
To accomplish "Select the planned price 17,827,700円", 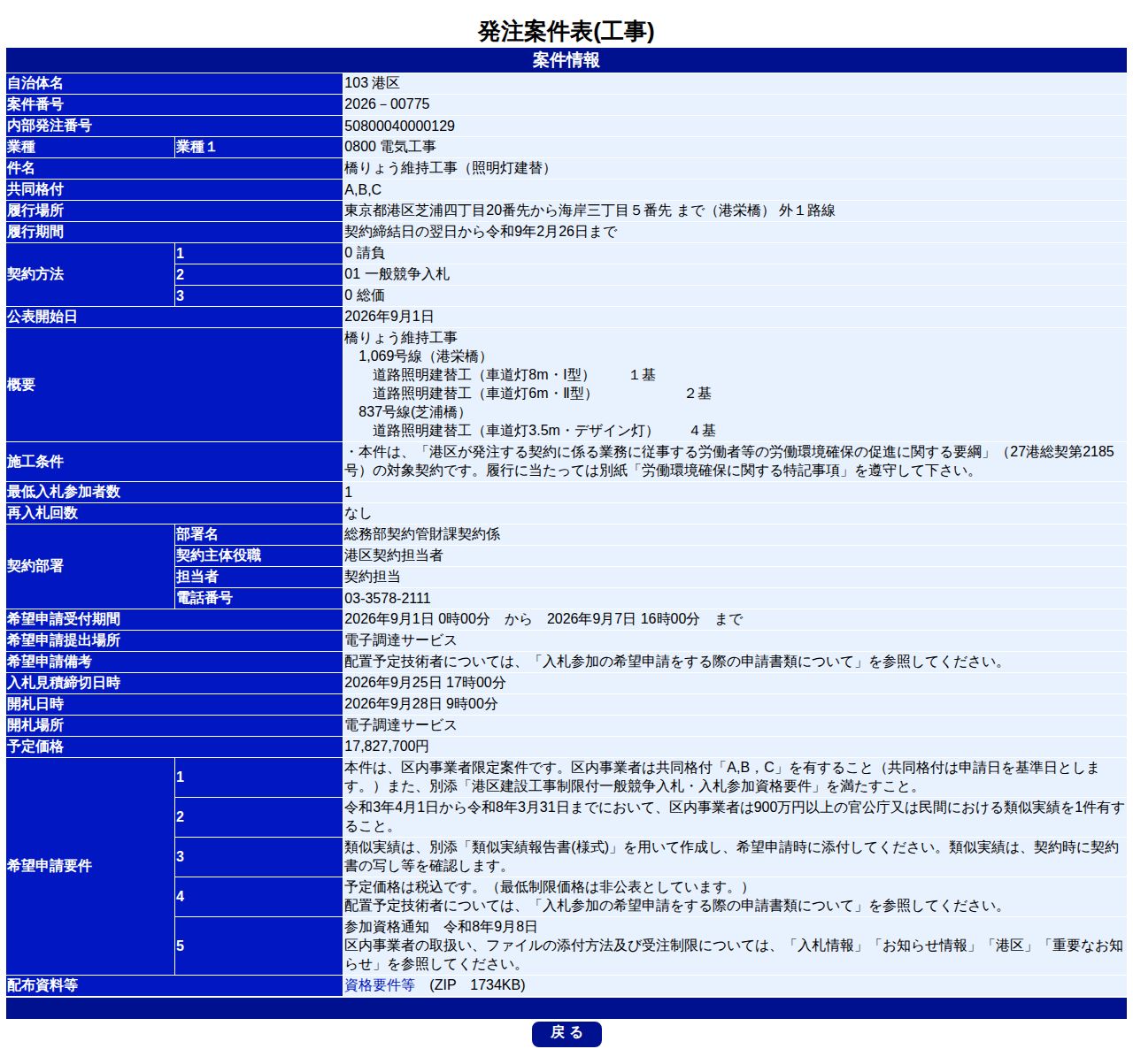I will (x=387, y=747).
